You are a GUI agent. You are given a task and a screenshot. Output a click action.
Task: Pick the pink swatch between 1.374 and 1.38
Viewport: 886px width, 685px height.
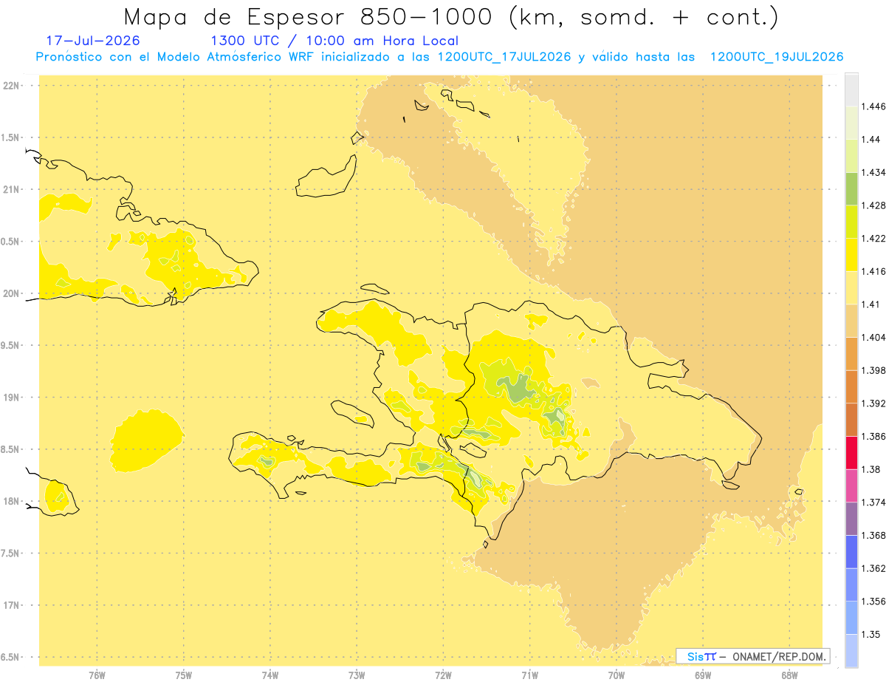point(851,485)
